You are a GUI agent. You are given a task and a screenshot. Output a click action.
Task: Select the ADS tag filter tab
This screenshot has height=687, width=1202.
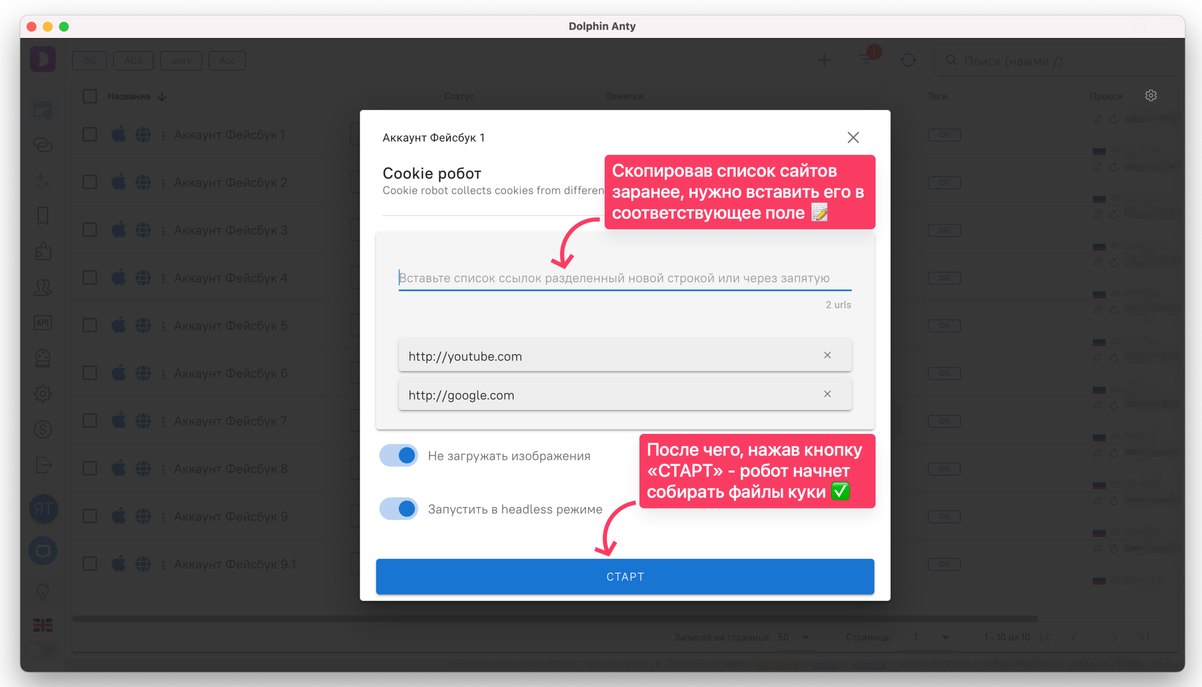[x=133, y=61]
